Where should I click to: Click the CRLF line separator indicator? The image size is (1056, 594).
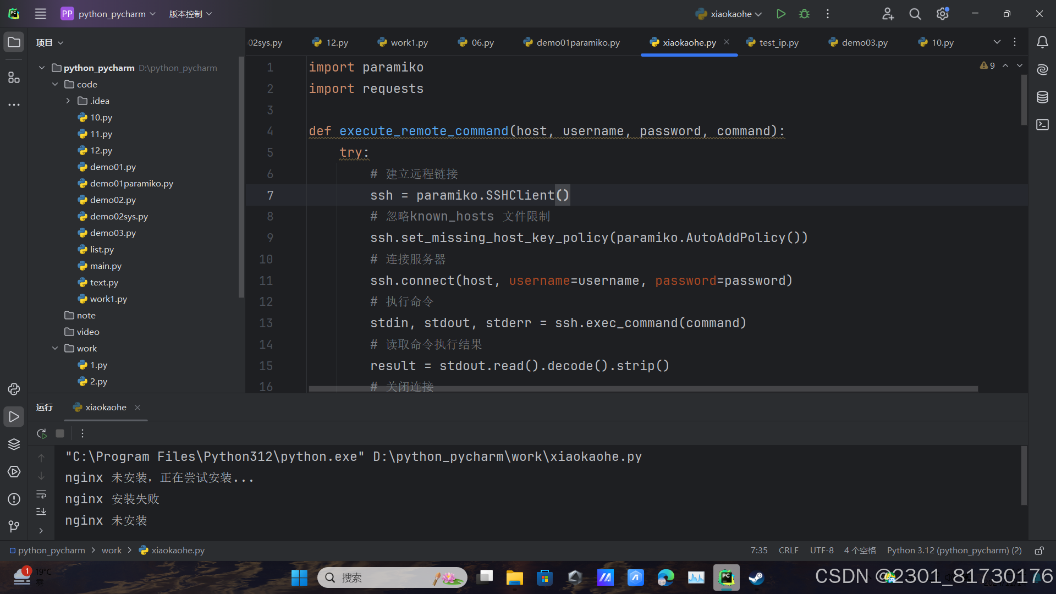788,550
